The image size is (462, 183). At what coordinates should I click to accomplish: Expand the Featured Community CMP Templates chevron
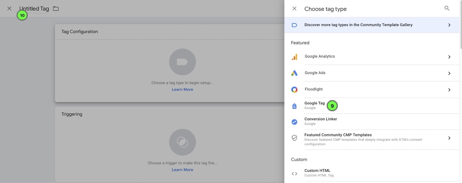(449, 138)
